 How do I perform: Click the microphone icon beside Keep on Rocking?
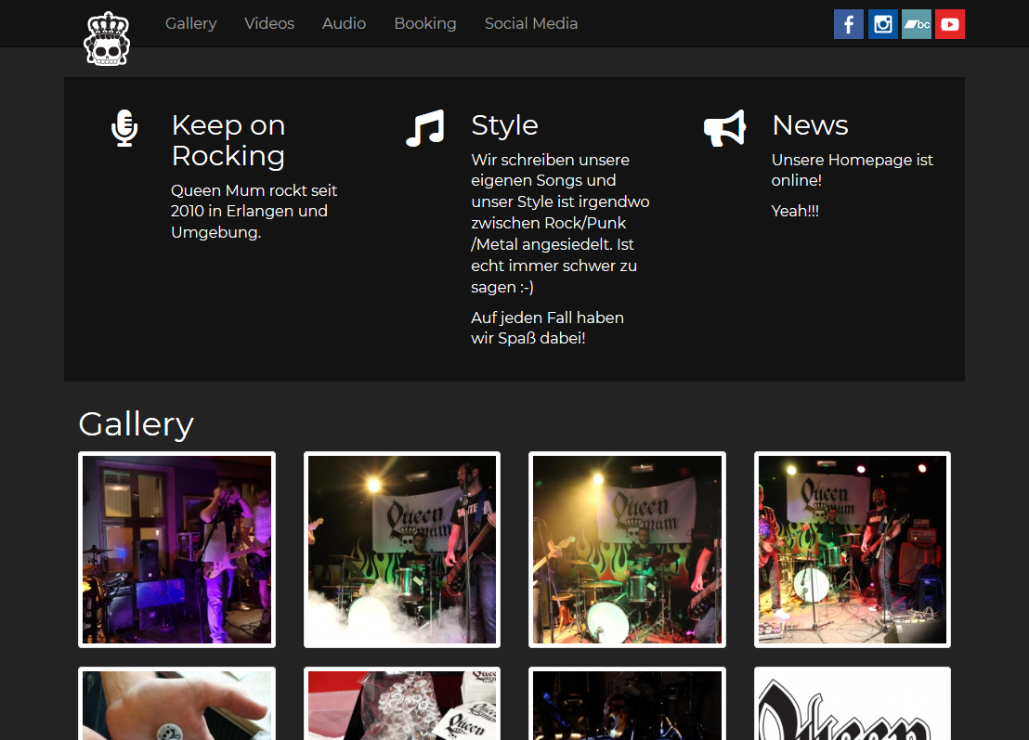124,128
